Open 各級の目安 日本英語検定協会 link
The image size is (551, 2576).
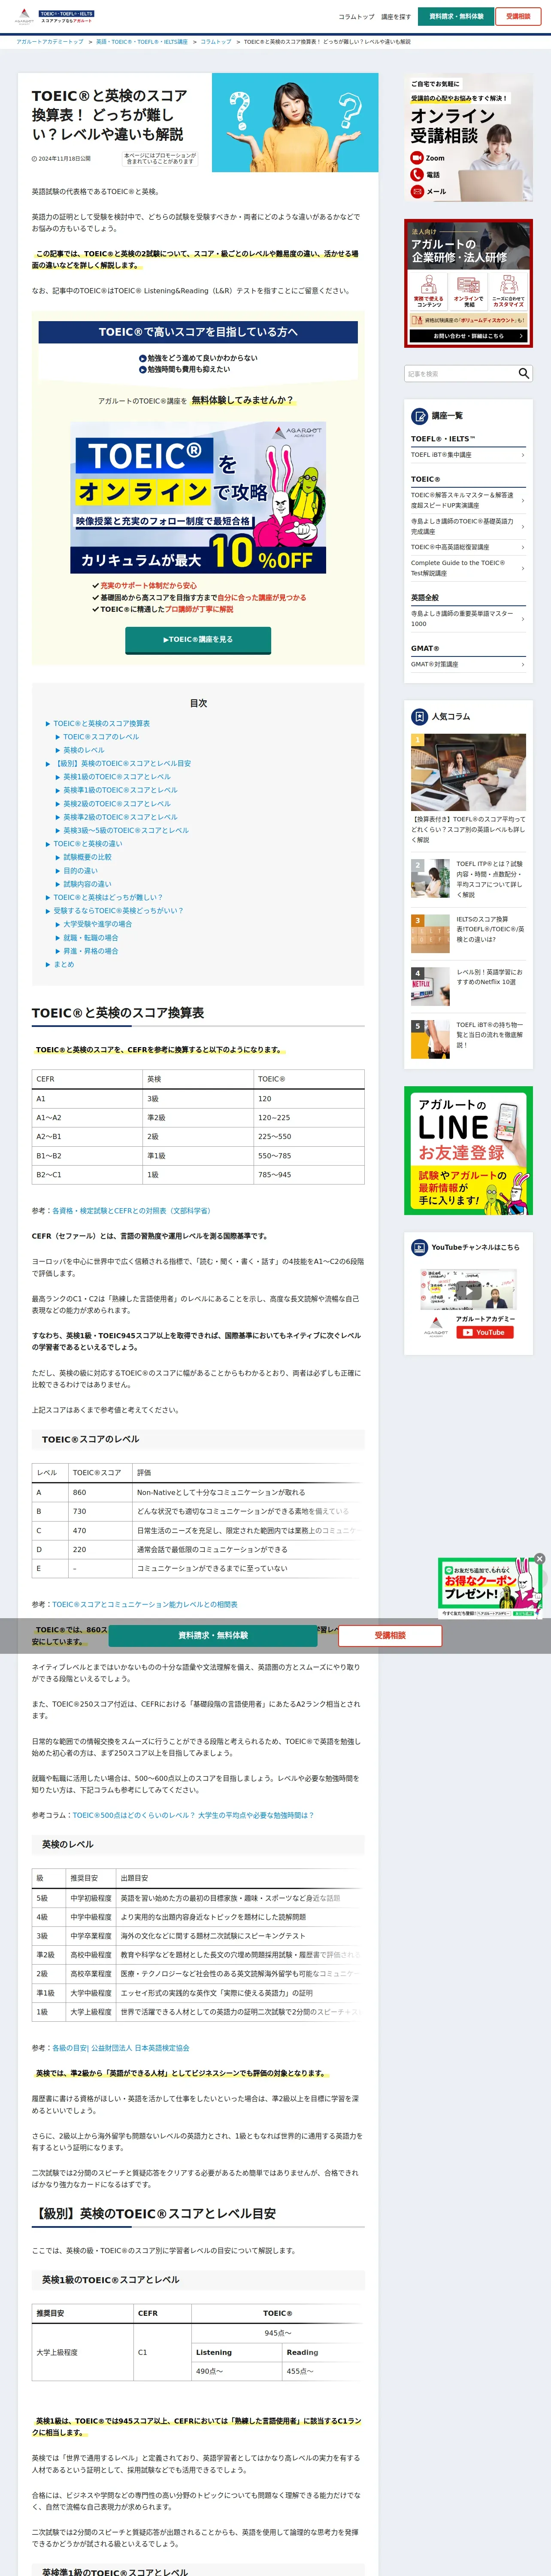[121, 2047]
